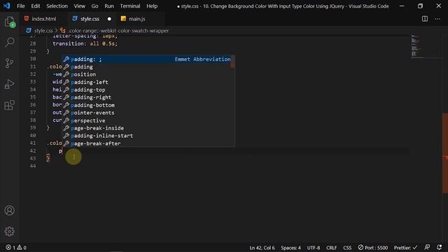This screenshot has width=448, height=252.
Task: Click the errors count in status bar
Action: pyautogui.click(x=10, y=248)
